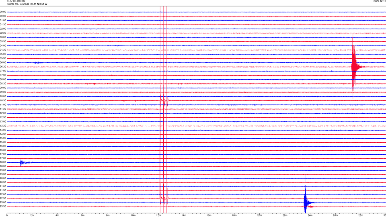
Task: Select the 15:00 time row label
Action: click(x=3, y=138)
